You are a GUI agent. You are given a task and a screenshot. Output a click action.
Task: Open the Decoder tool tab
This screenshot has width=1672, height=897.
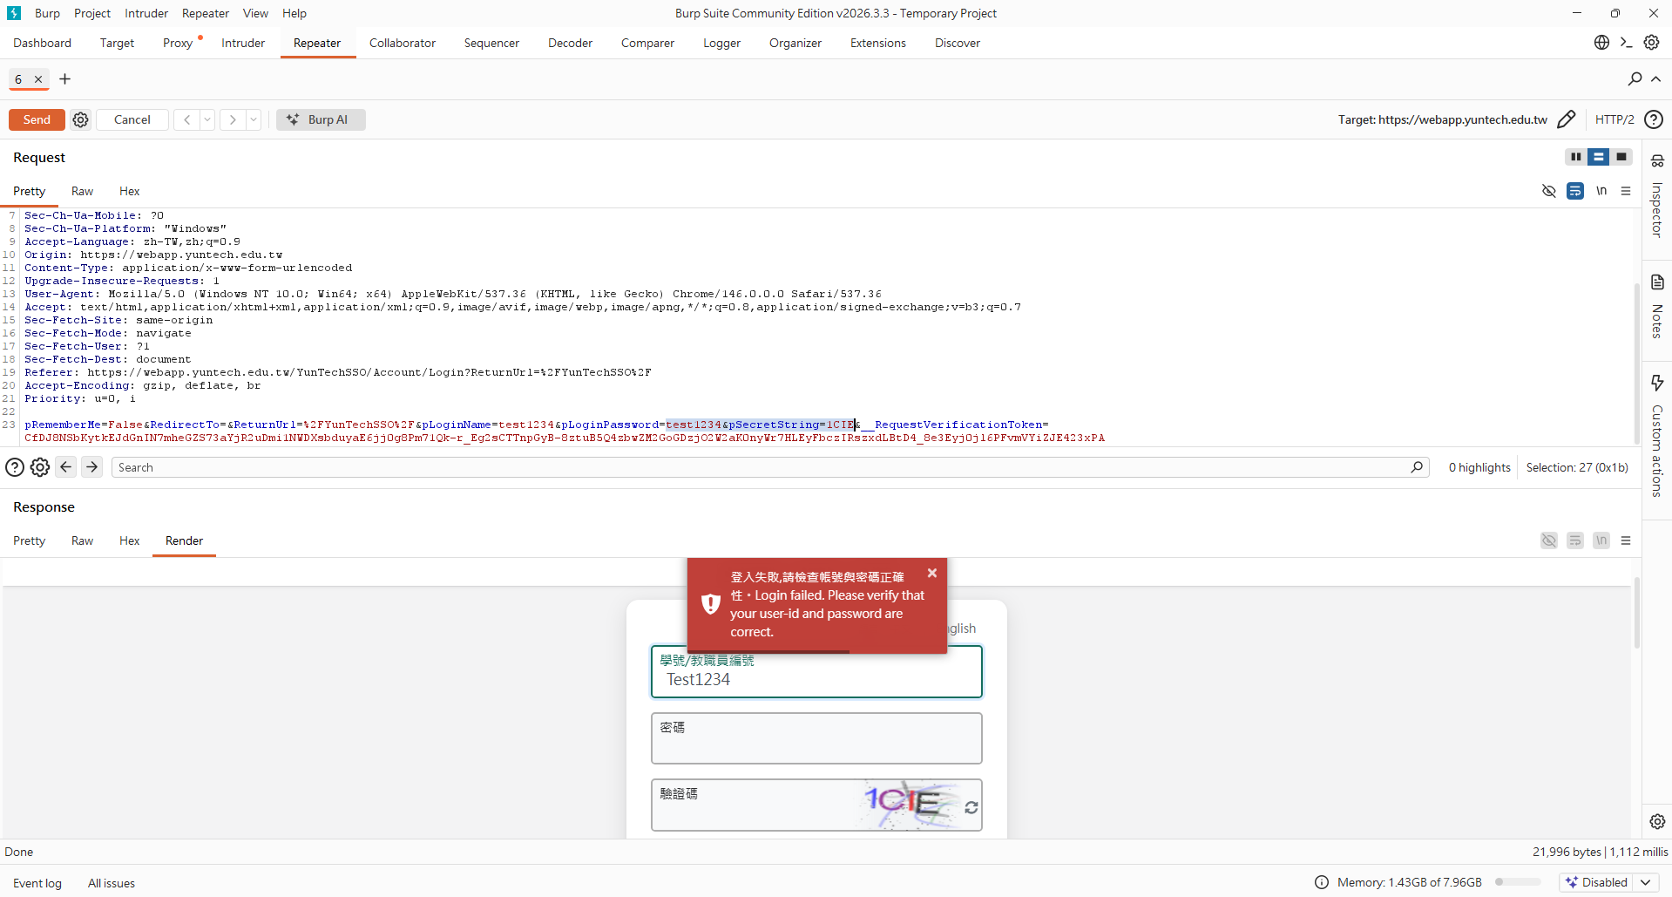(x=570, y=43)
